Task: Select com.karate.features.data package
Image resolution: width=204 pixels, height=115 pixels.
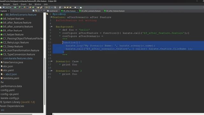Action: (18, 58)
